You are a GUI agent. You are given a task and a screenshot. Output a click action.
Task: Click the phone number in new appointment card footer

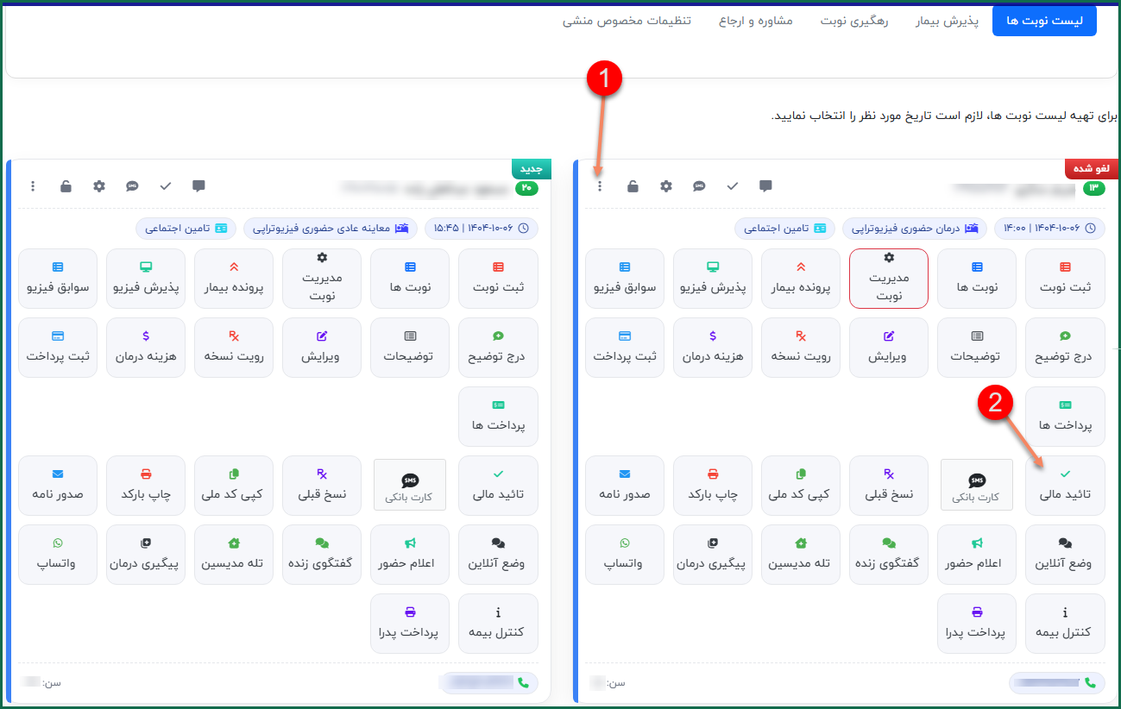click(x=489, y=683)
